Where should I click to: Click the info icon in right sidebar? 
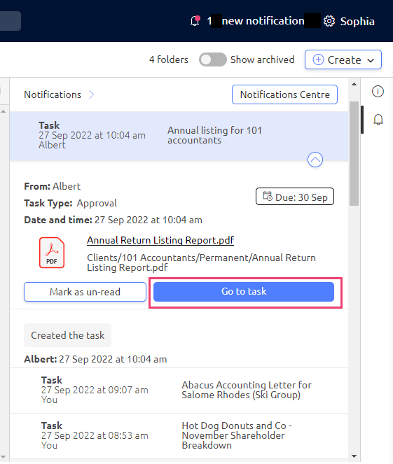[378, 92]
